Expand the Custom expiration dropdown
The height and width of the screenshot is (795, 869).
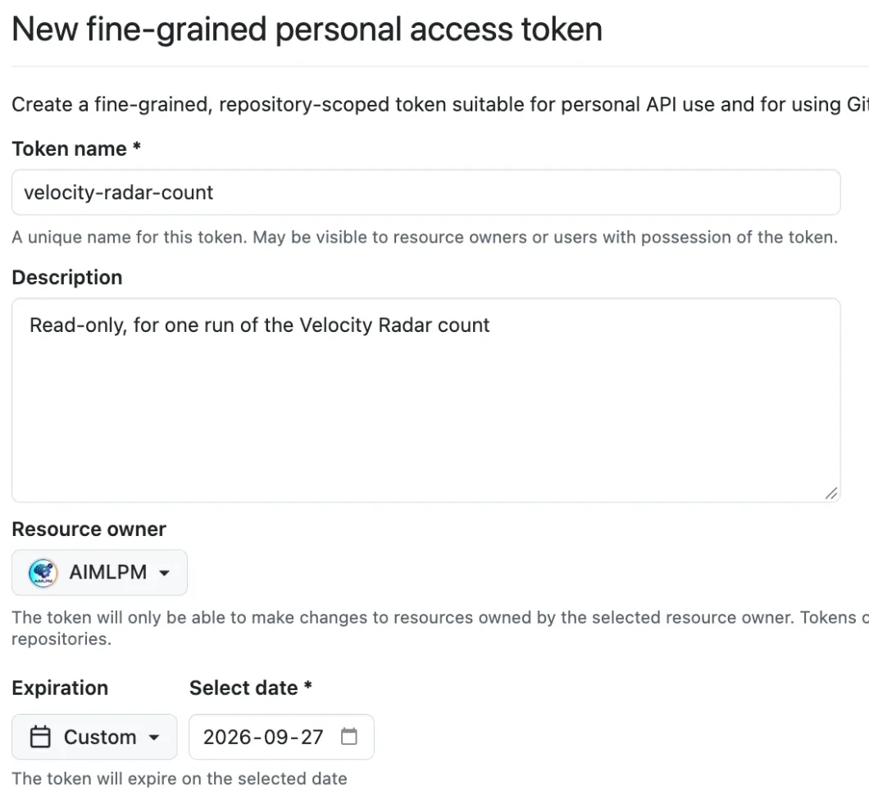[x=94, y=737]
